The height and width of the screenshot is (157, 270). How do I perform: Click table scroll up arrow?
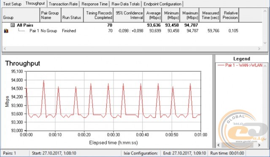(x=265, y=11)
